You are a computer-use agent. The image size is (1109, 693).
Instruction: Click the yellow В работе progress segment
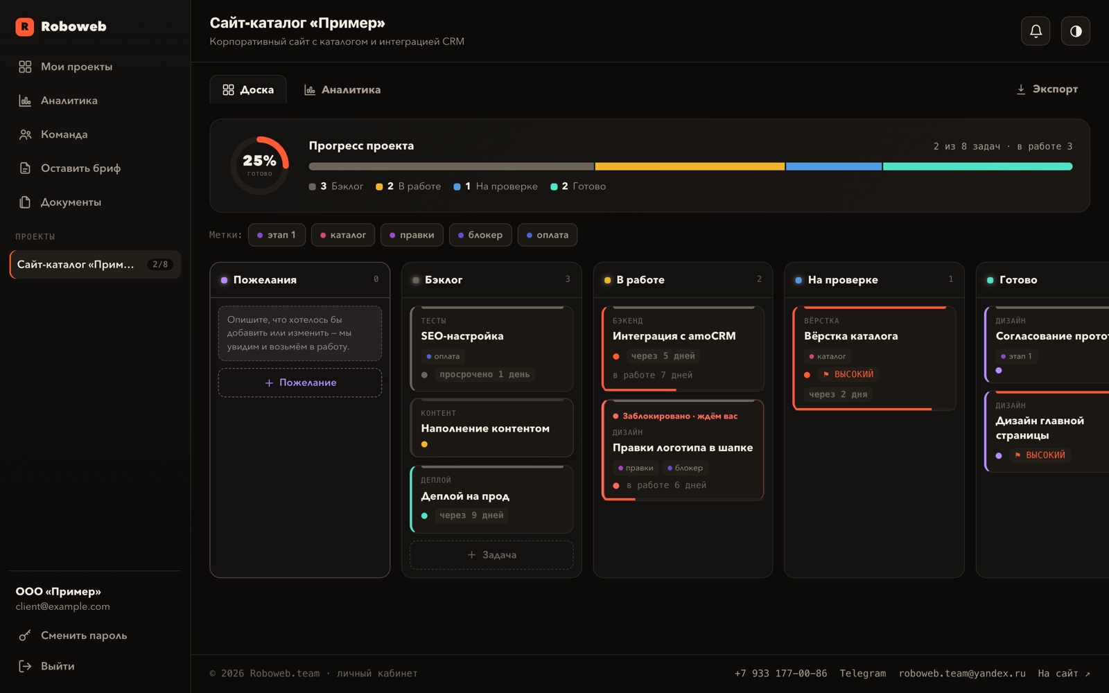pyautogui.click(x=690, y=166)
